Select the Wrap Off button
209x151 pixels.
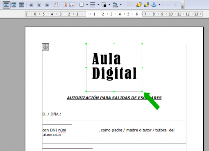[x=7, y=5]
